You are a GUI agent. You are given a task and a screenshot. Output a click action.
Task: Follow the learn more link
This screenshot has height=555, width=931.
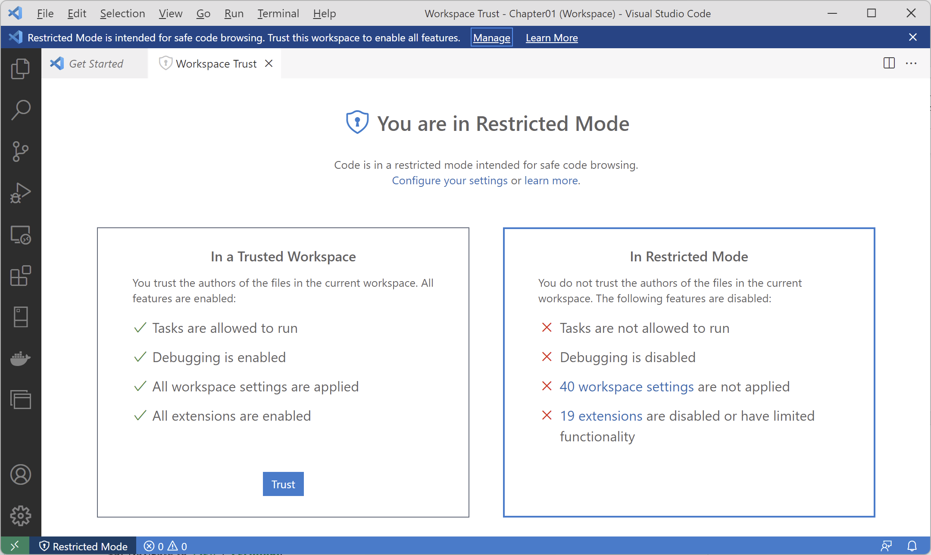[551, 180]
